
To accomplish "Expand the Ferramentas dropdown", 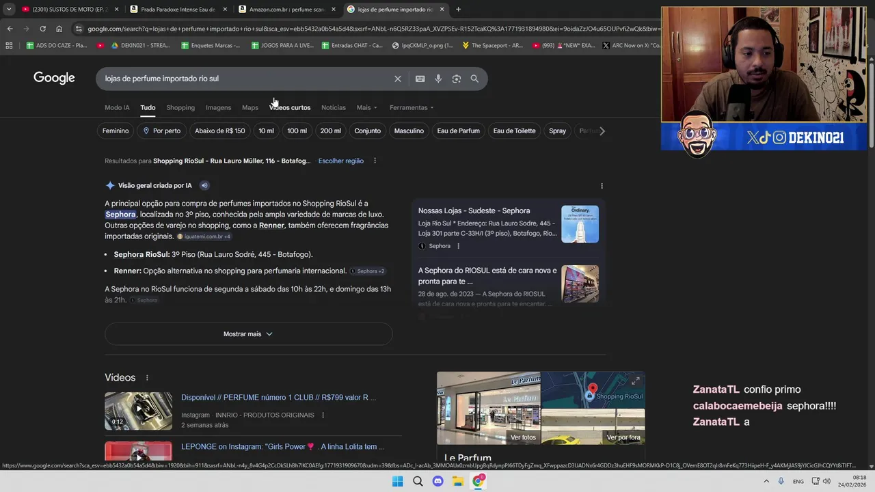I will point(412,107).
